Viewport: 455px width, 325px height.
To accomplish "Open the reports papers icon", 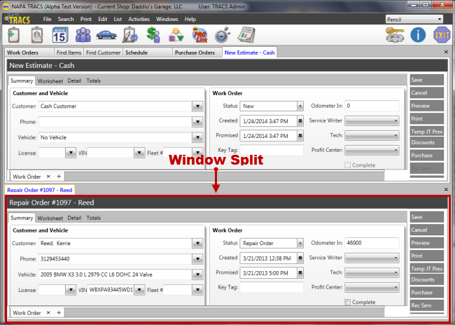I will (246, 35).
